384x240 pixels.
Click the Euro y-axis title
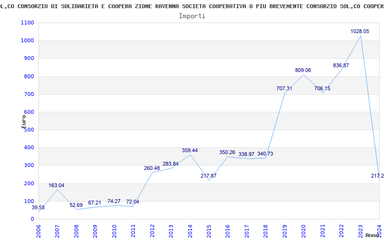point(24,122)
